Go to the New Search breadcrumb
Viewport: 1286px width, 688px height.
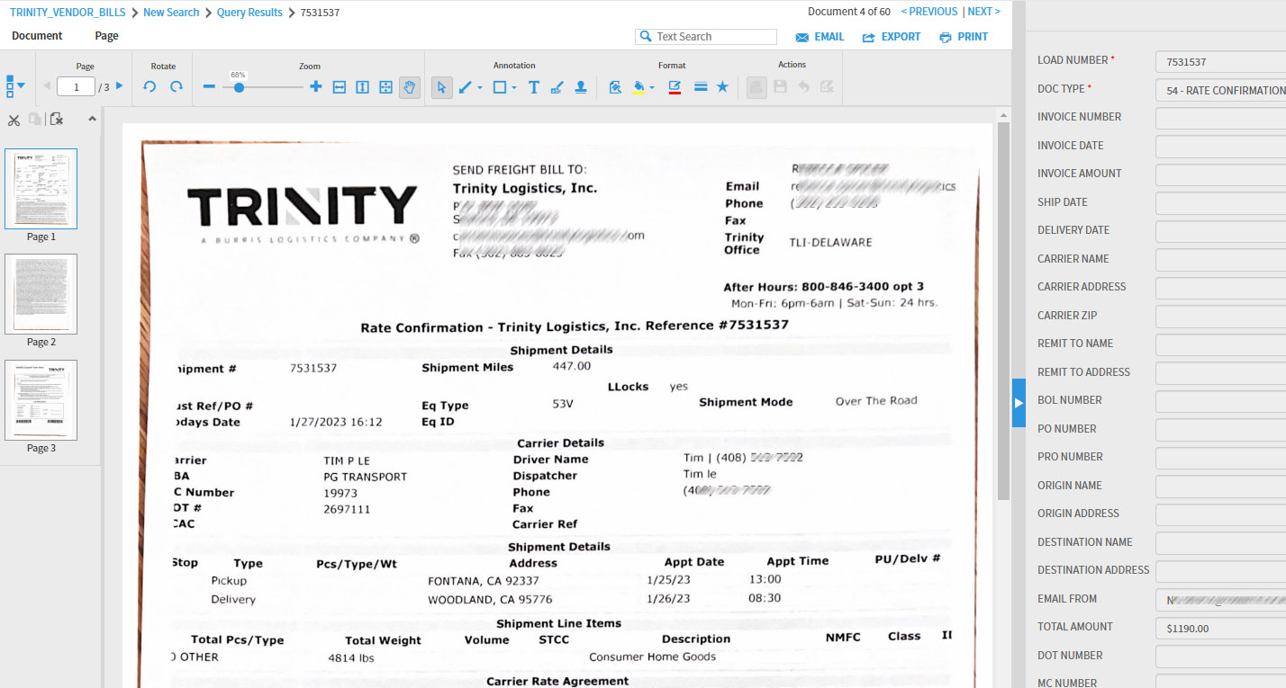pos(171,13)
